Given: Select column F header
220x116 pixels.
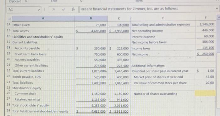Looking at the screenshot, I should (206, 18).
